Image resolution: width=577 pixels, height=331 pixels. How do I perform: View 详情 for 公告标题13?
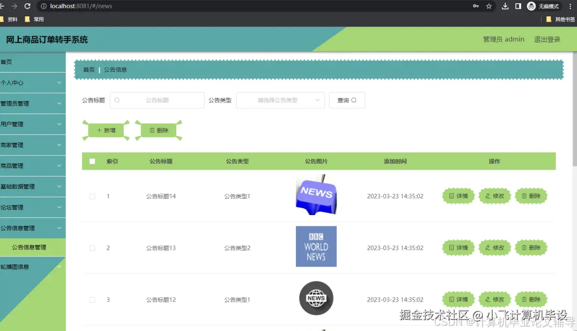[458, 248]
